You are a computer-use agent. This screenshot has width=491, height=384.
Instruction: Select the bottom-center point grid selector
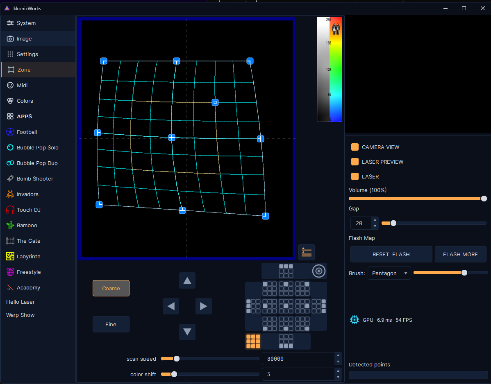pyautogui.click(x=286, y=324)
